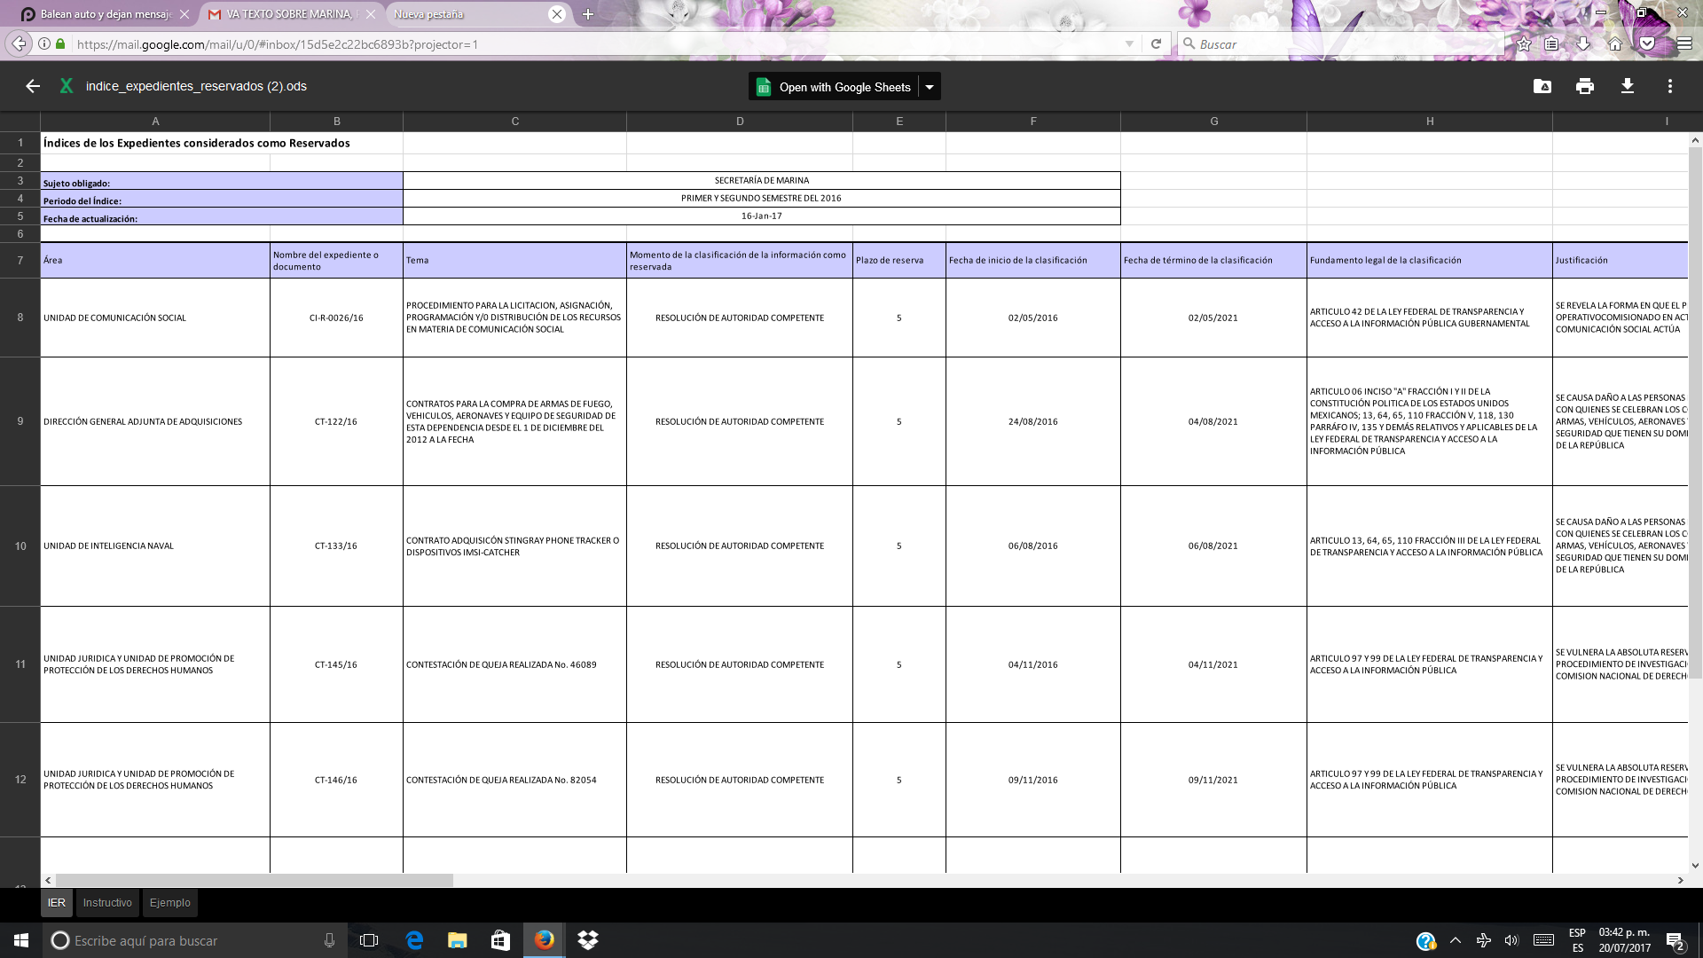Open a new browser tab
The width and height of the screenshot is (1703, 958).
click(x=588, y=14)
